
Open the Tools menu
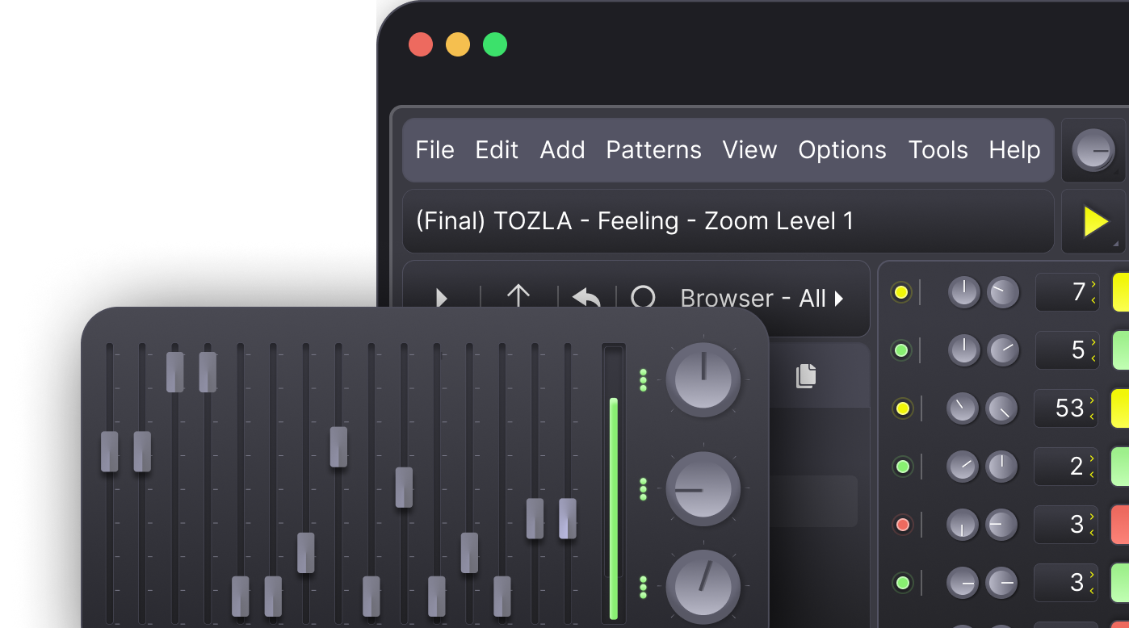pos(938,150)
